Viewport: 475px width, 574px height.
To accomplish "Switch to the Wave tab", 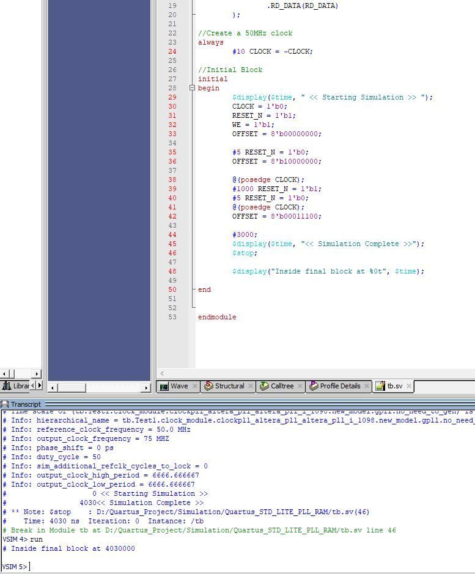I will pyautogui.click(x=179, y=386).
